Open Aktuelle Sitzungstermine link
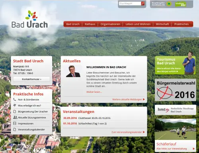199x153 pixels. 32,117
